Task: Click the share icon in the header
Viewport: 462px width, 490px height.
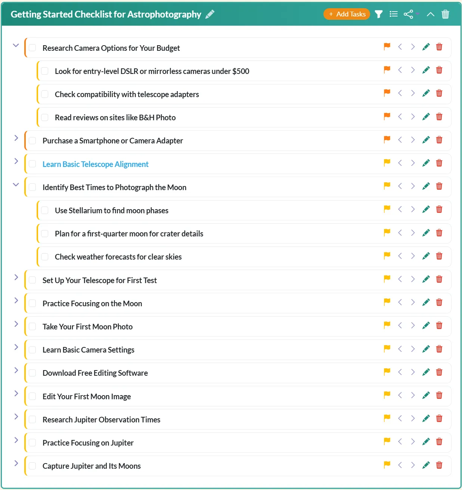Action: point(408,14)
